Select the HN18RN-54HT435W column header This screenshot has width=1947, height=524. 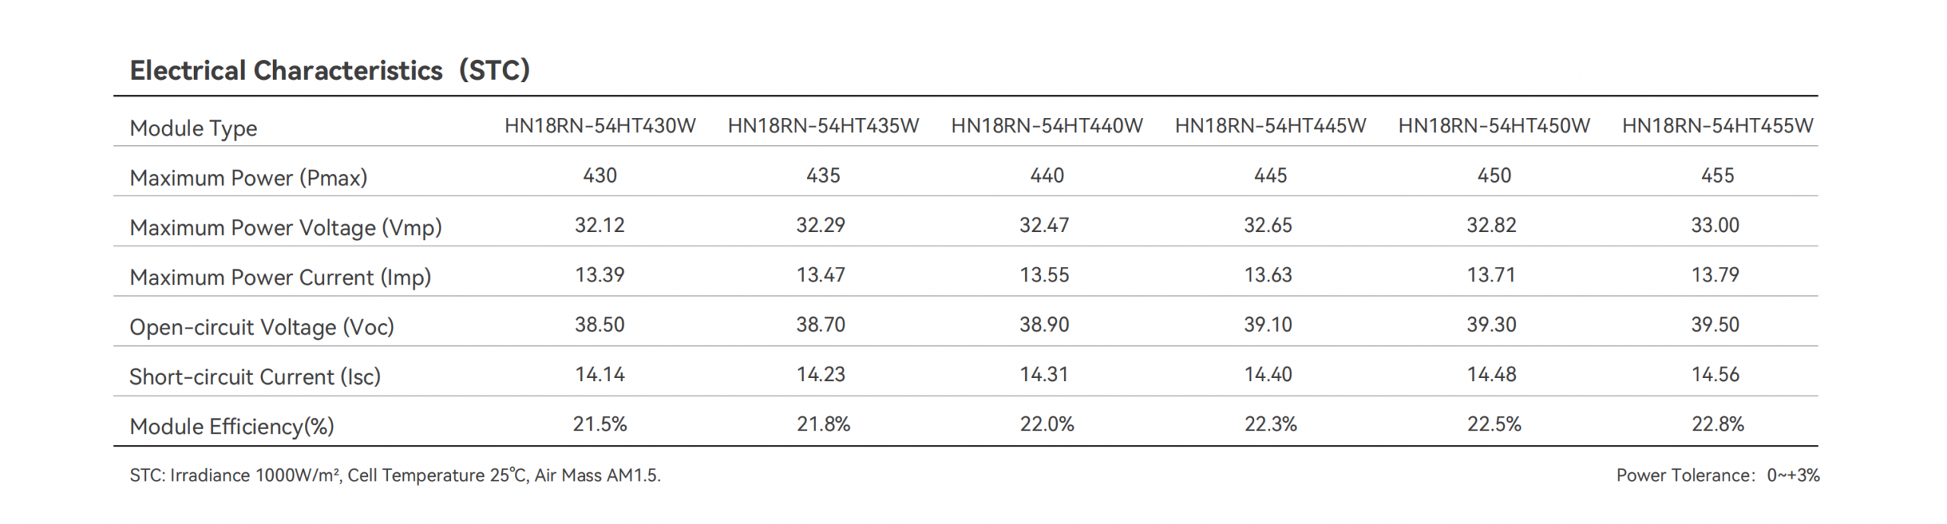823,125
